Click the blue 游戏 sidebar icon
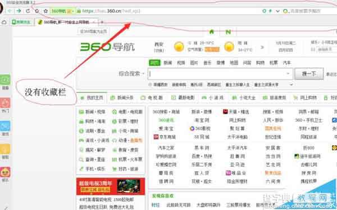 coord(5,126)
